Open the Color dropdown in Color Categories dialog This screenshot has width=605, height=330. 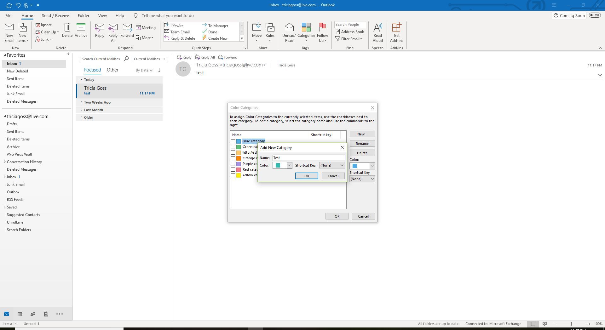coord(372,166)
